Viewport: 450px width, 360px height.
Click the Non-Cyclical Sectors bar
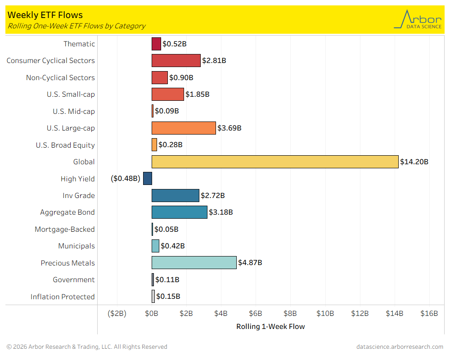pos(160,77)
